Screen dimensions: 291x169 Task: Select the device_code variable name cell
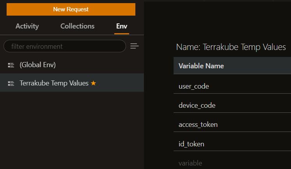click(x=197, y=105)
